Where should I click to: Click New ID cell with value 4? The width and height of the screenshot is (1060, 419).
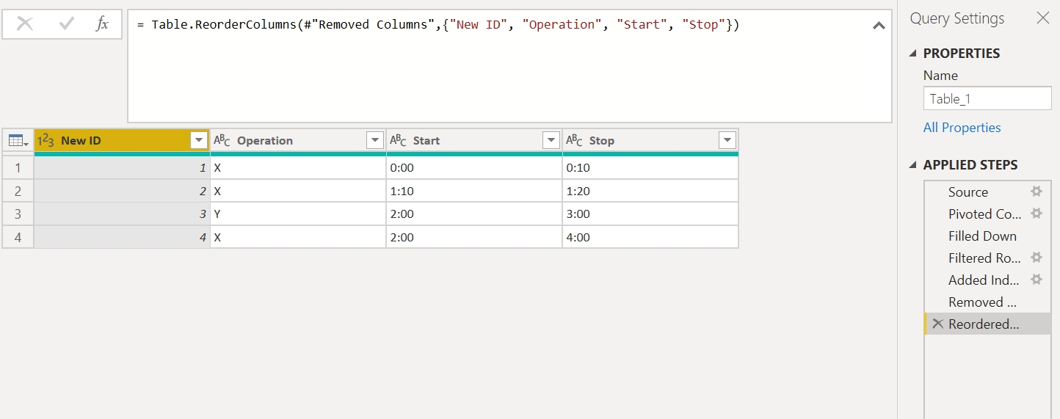[122, 237]
